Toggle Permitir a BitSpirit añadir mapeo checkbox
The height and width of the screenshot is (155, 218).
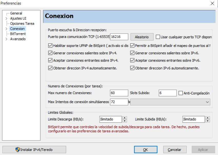(x=132, y=45)
